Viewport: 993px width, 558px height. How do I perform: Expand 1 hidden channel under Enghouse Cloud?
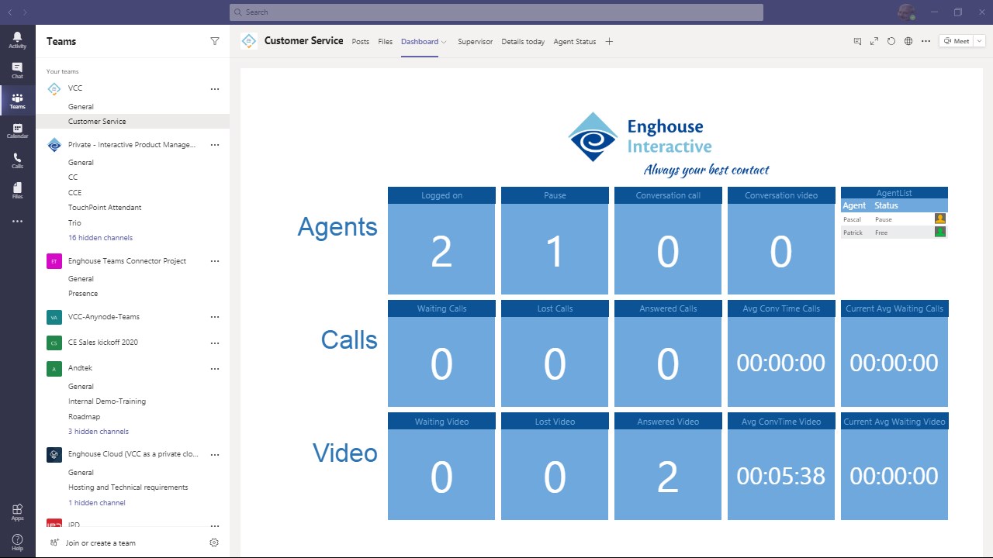(97, 502)
